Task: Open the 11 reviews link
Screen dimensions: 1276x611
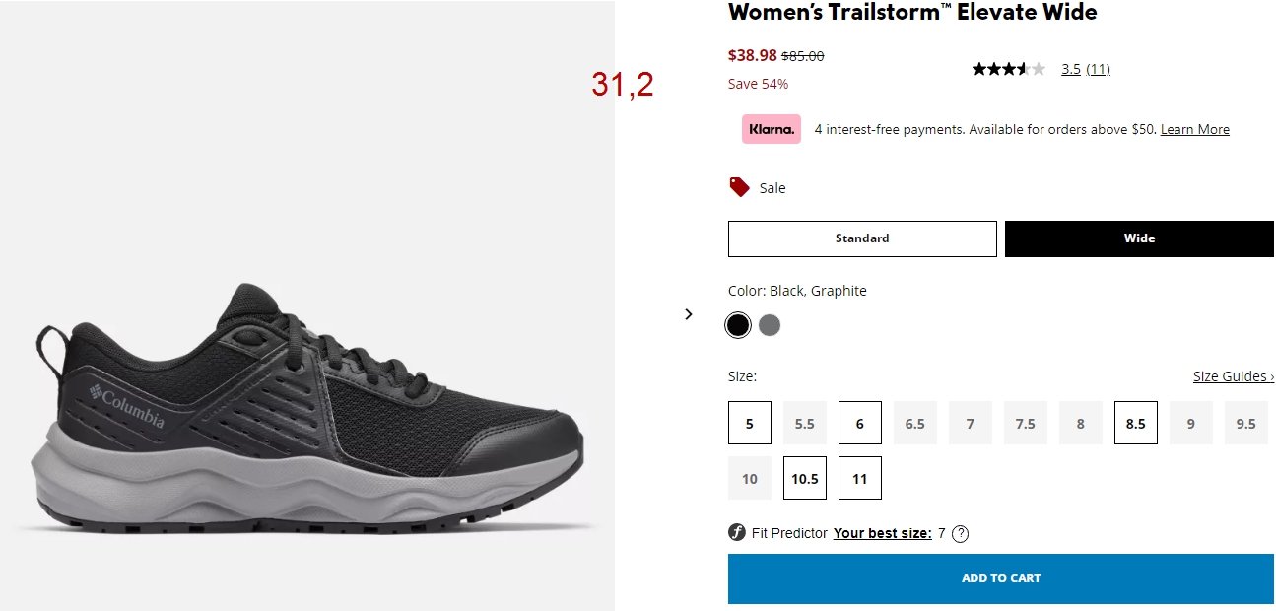Action: point(1098,69)
